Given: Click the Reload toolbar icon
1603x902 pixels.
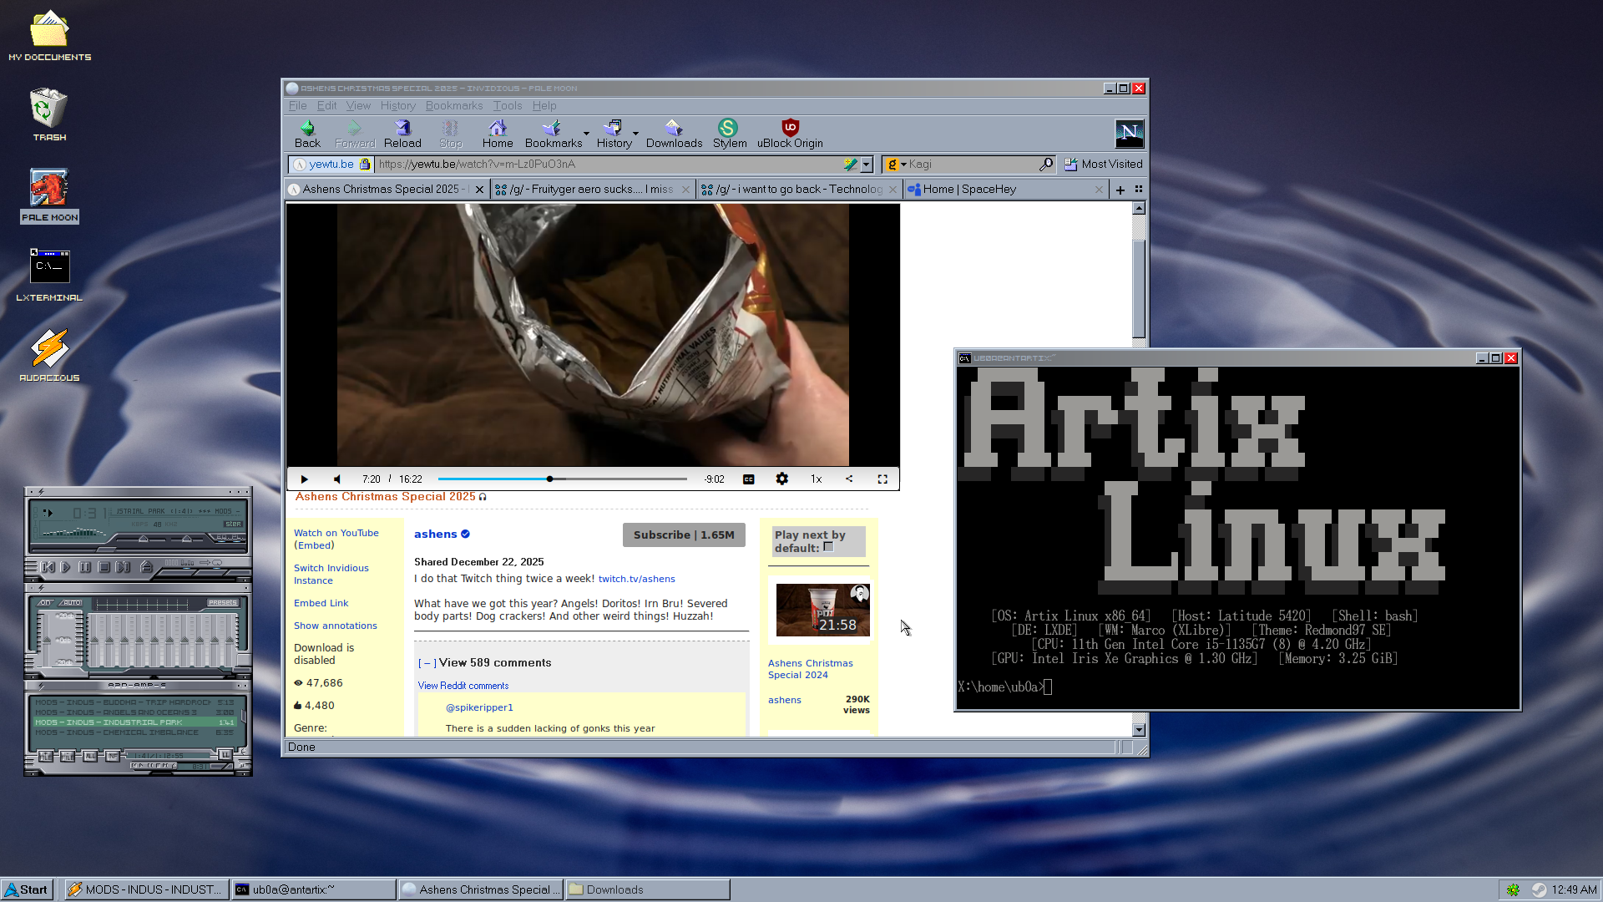Looking at the screenshot, I should click(x=402, y=133).
